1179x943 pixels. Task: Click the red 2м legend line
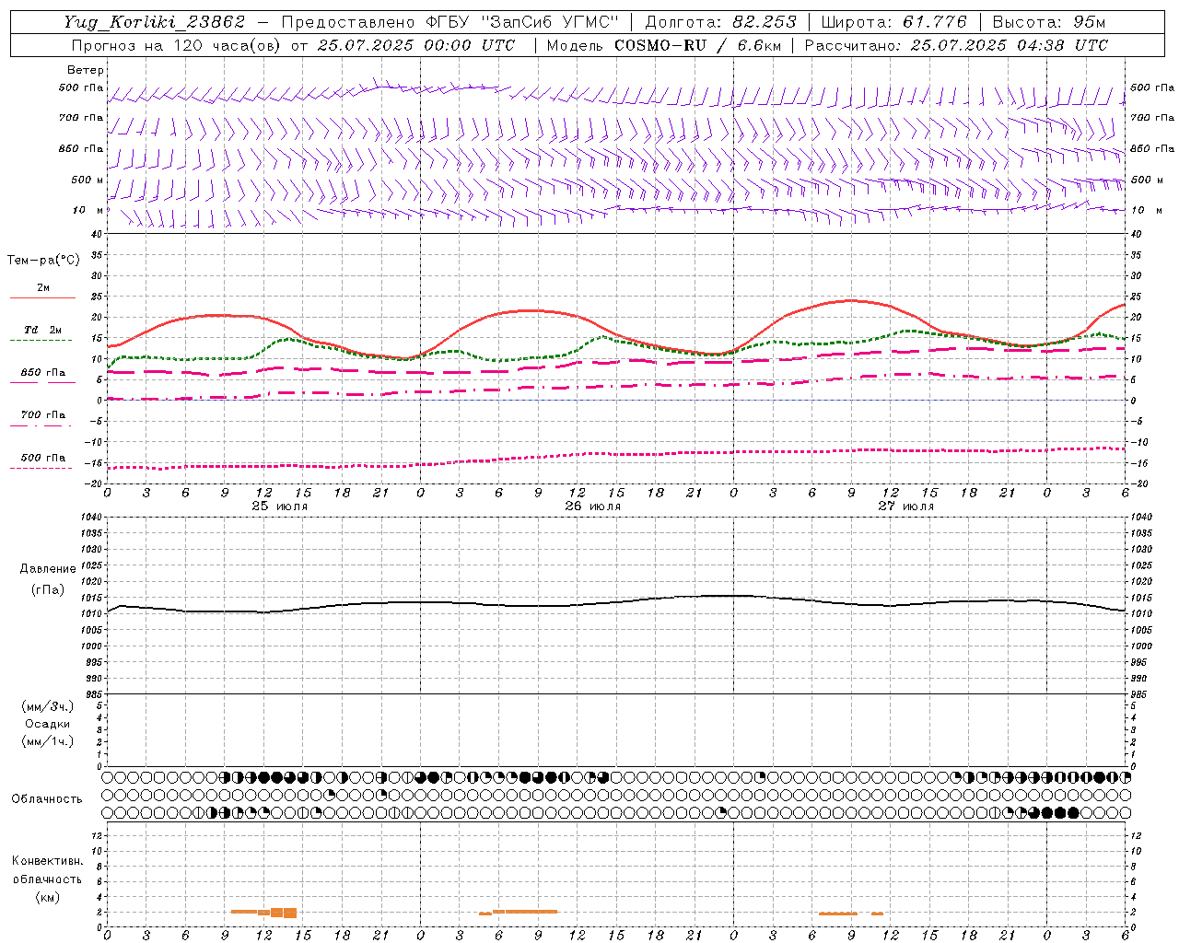pos(42,298)
